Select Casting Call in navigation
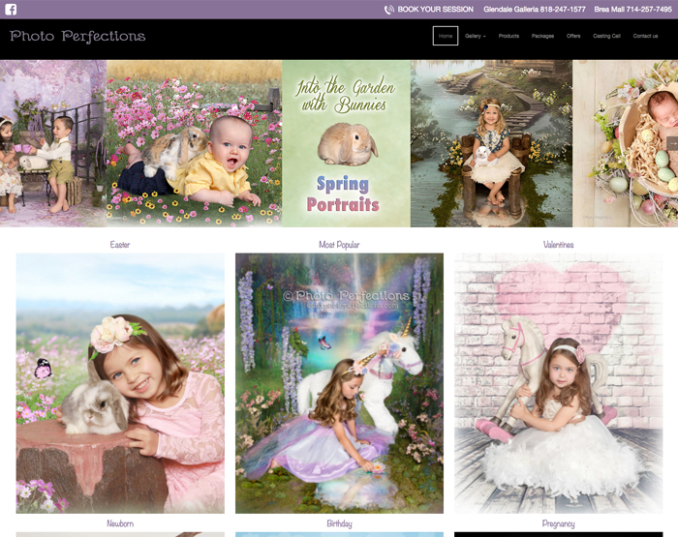This screenshot has height=537, width=678. point(607,36)
